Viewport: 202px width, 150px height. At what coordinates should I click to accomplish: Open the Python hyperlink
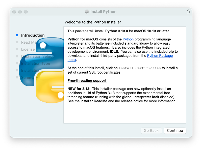(x=128, y=39)
